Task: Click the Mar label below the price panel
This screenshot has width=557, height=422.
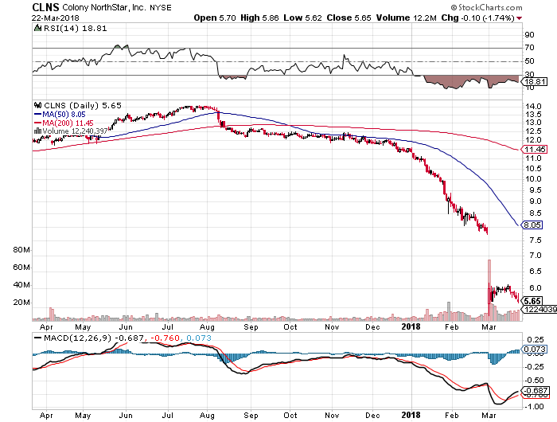Action: 489,327
